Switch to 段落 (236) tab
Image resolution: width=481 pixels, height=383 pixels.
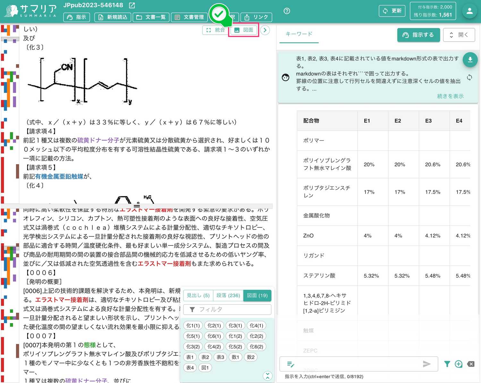pos(228,296)
